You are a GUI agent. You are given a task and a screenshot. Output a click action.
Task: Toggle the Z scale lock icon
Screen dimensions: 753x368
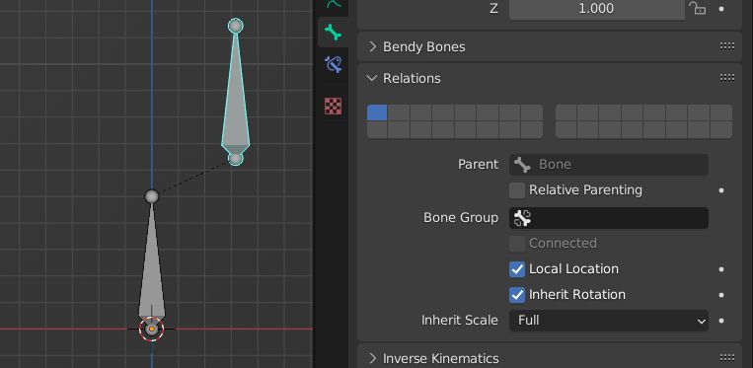(698, 8)
